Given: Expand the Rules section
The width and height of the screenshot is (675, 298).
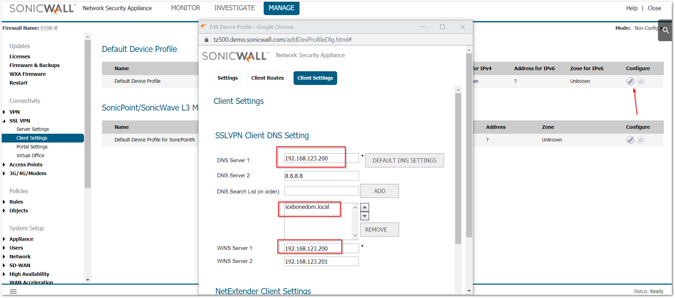Looking at the screenshot, I should [4, 202].
